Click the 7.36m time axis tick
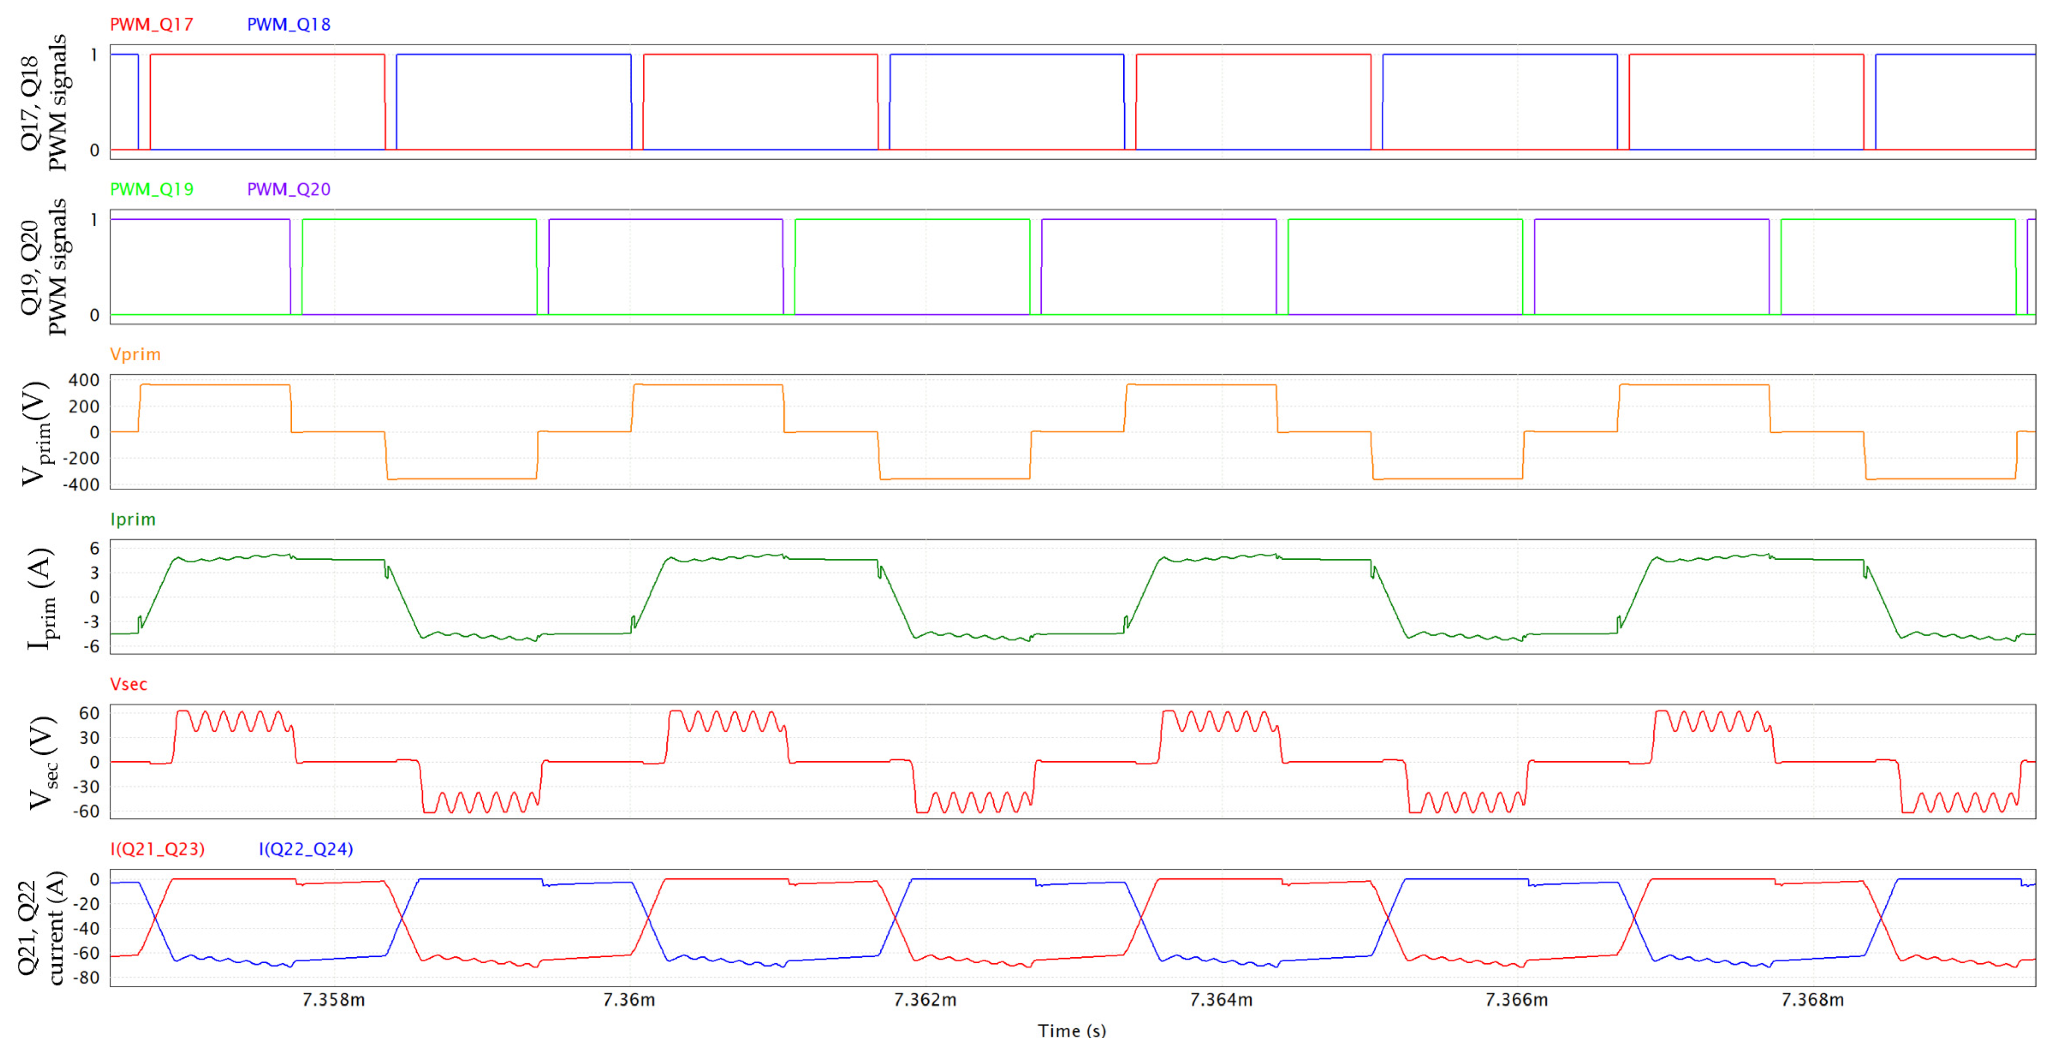Screen dimensions: 2055x1057 click(630, 1000)
